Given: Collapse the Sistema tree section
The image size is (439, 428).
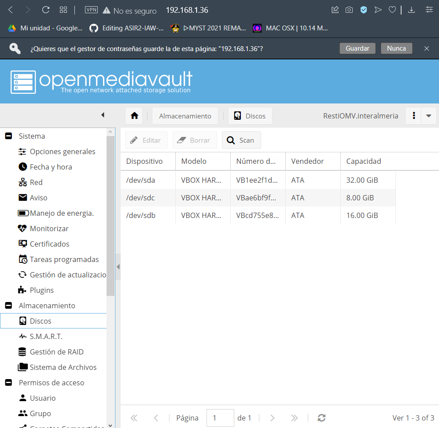Looking at the screenshot, I should coord(9,136).
